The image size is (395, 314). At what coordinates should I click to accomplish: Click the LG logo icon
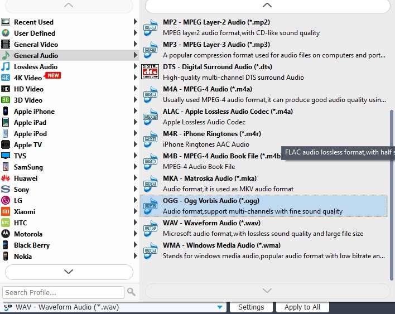(6, 200)
